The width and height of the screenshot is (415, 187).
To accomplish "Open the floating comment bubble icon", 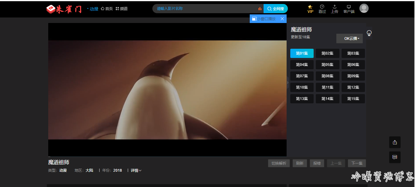I will click(395, 157).
